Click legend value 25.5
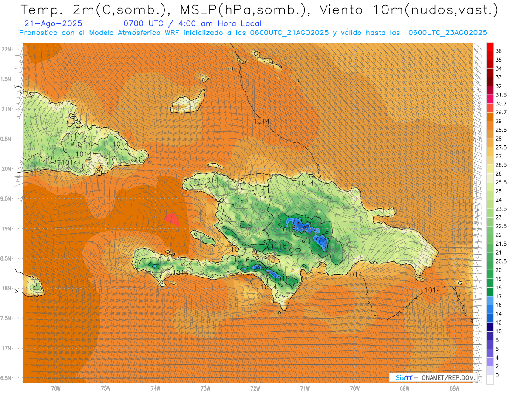Image resolution: width=510 pixels, height=394 pixels. pos(501,182)
